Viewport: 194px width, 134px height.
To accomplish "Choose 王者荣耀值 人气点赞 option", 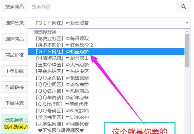I will [x=106, y=65].
